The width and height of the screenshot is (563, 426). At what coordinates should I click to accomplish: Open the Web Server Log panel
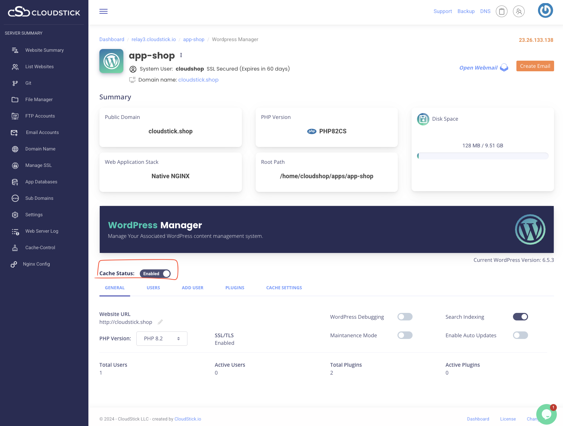coord(41,231)
